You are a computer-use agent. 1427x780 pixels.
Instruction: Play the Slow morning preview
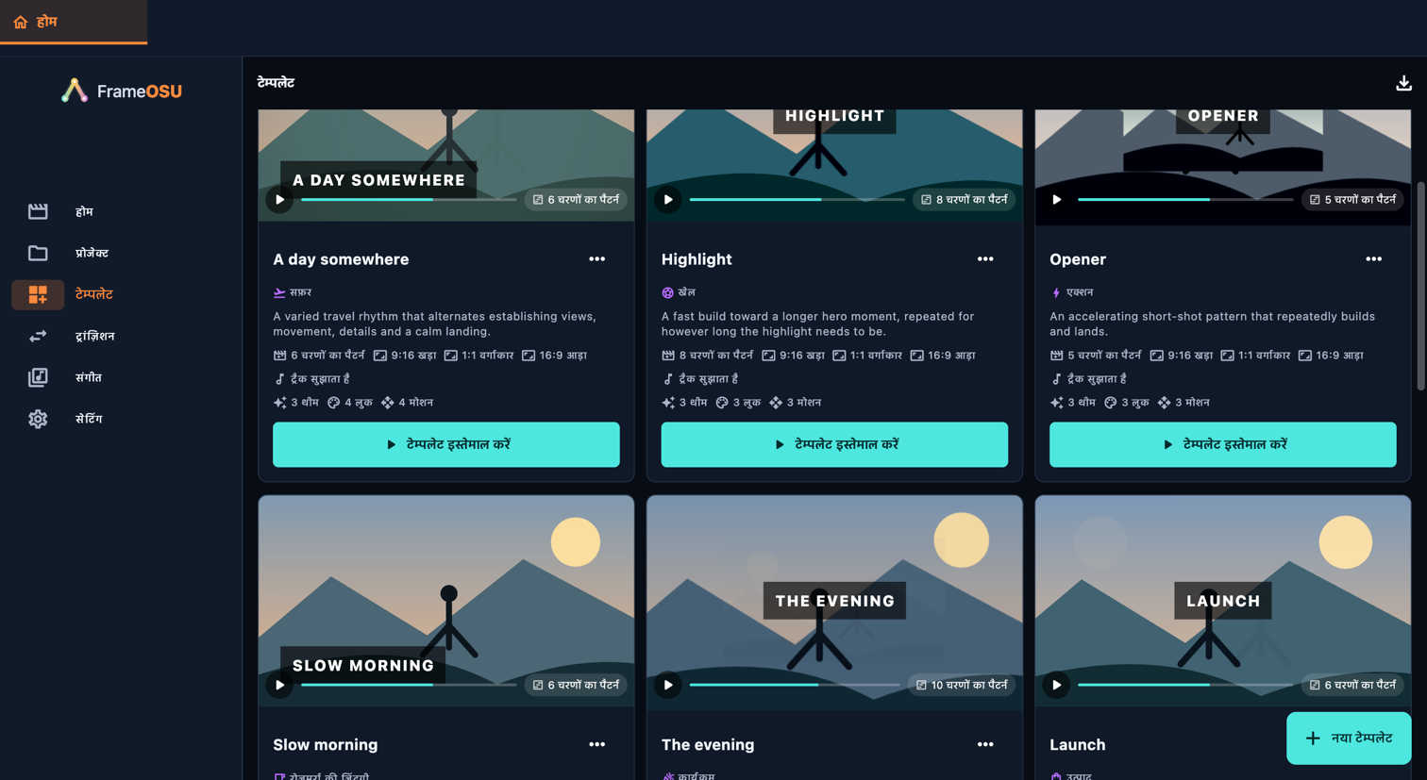click(279, 685)
